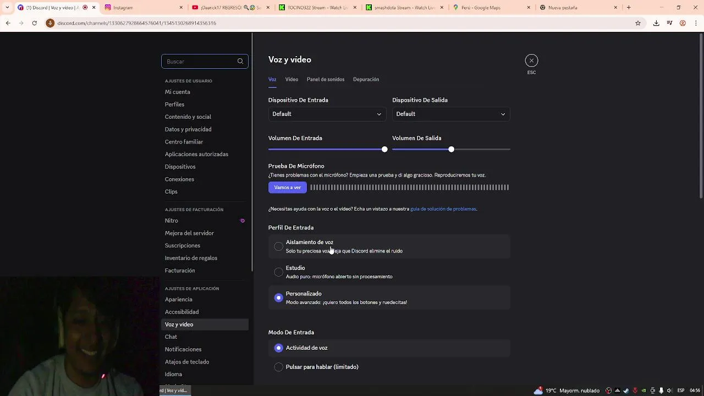Switch to the Depuración tab

[366, 79]
